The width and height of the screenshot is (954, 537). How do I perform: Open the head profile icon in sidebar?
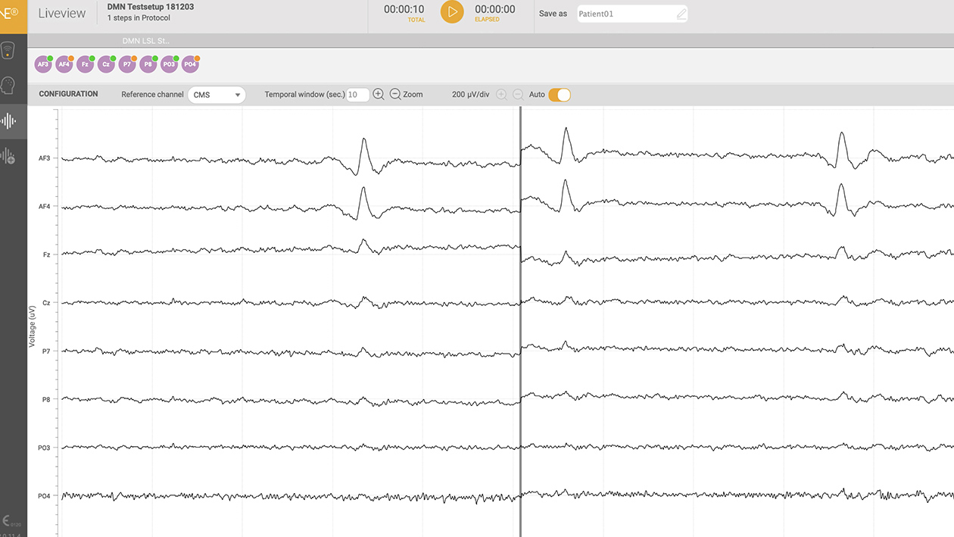click(8, 86)
